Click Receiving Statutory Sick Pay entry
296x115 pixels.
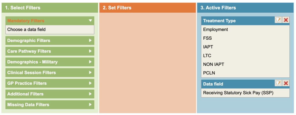(238, 93)
